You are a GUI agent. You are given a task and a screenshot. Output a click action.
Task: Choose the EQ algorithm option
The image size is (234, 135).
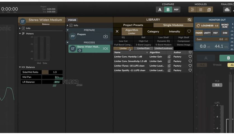tap(123, 37)
